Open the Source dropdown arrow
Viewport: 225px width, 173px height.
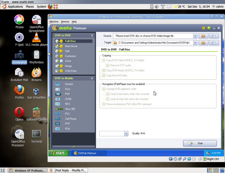click(195, 36)
